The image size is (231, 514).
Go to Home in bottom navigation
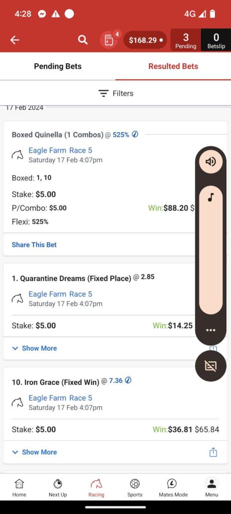pyautogui.click(x=20, y=488)
